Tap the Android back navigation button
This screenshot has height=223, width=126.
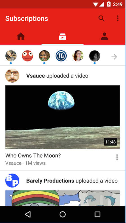coord(28,214)
